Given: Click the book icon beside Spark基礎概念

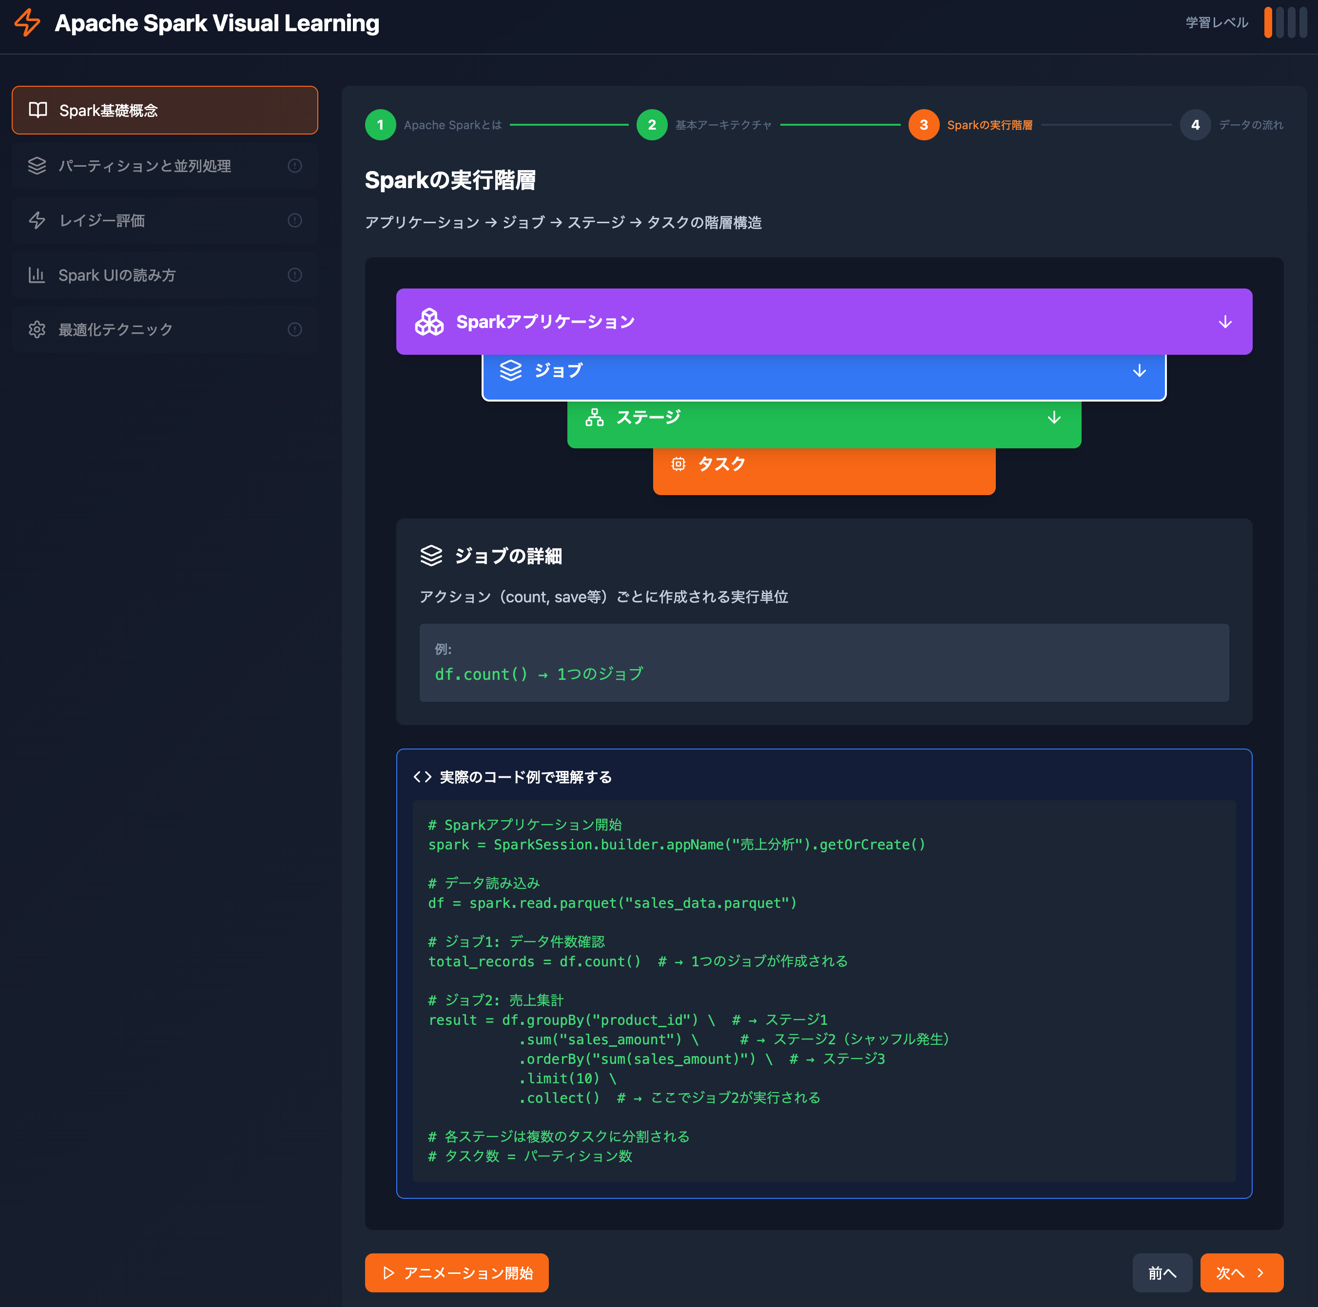Looking at the screenshot, I should (38, 110).
